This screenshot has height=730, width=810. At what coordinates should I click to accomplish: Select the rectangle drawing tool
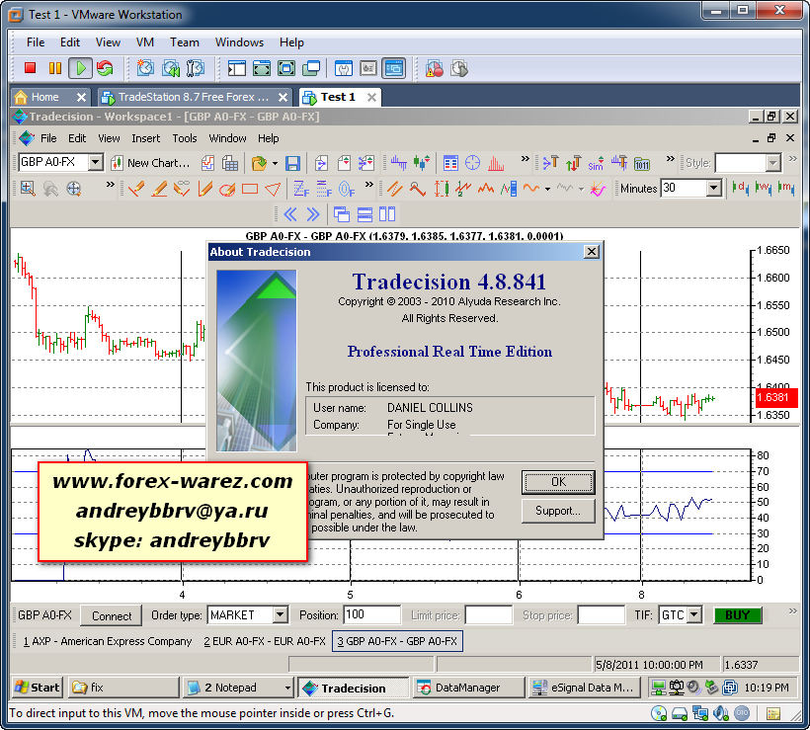coord(250,189)
